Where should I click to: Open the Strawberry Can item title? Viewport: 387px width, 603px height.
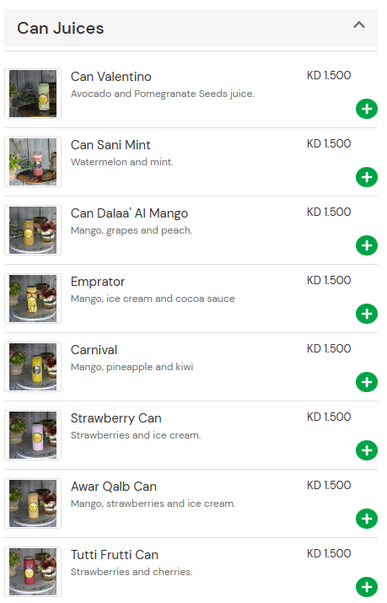coord(116,418)
